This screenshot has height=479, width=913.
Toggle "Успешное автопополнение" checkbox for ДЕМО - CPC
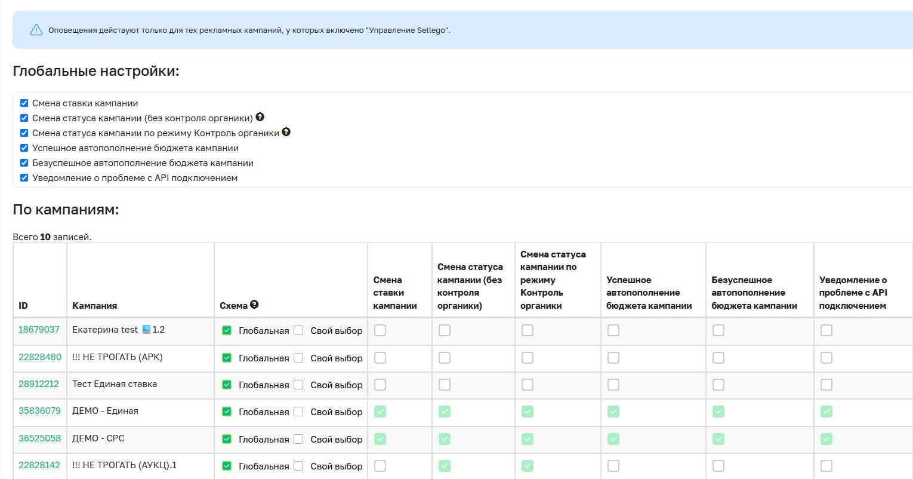point(613,439)
